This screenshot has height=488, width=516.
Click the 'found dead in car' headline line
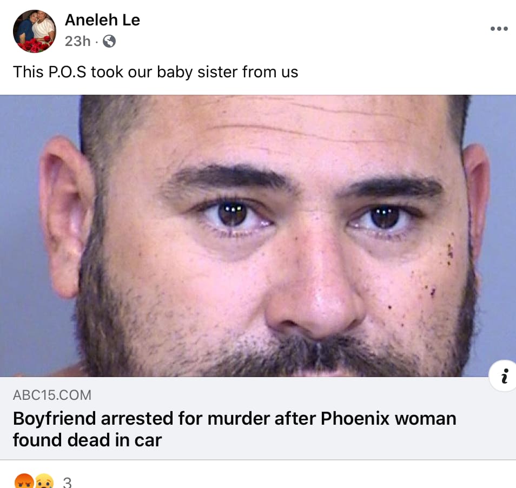87,440
